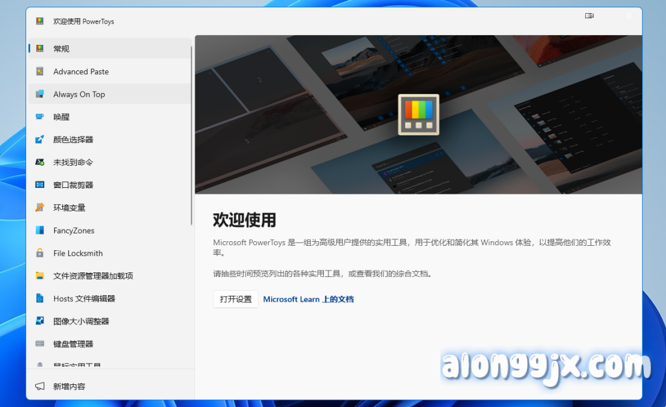Image resolution: width=666 pixels, height=407 pixels.
Task: Click the 未找到命令 icon
Action: (x=40, y=163)
